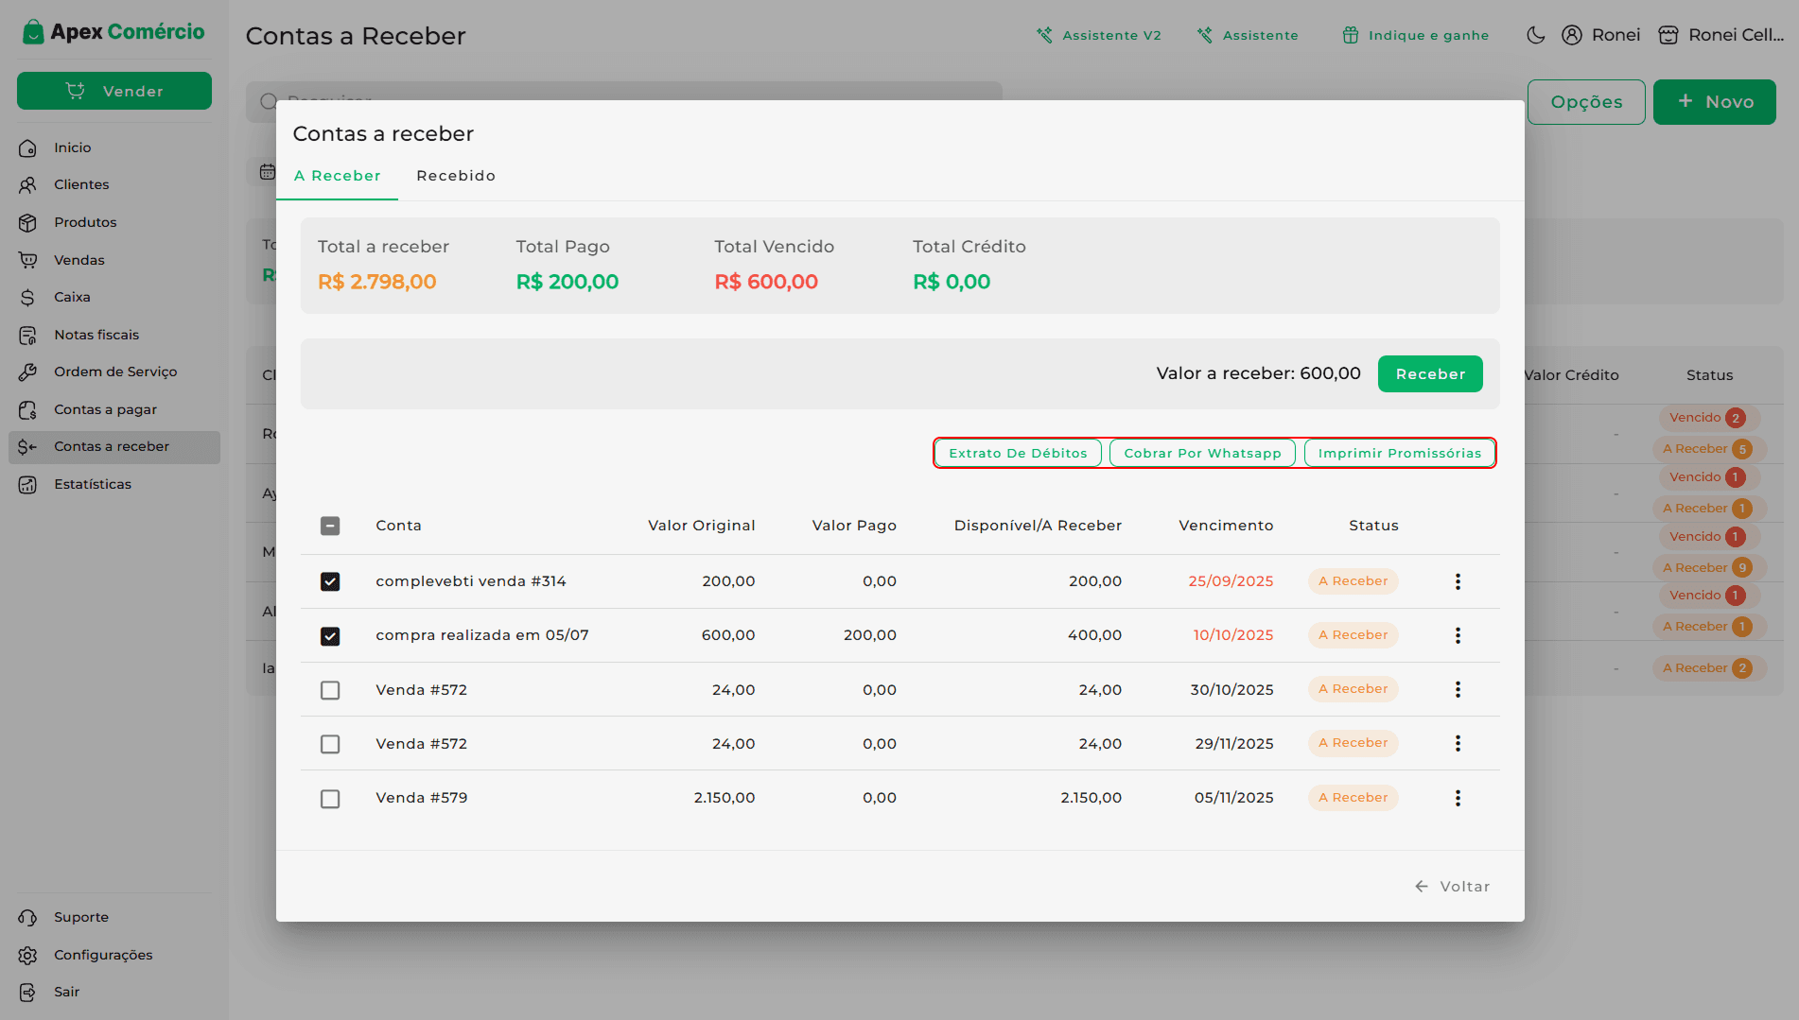Click the Contas a pagar icon
Screen dimensions: 1799x1020
[x=27, y=409]
